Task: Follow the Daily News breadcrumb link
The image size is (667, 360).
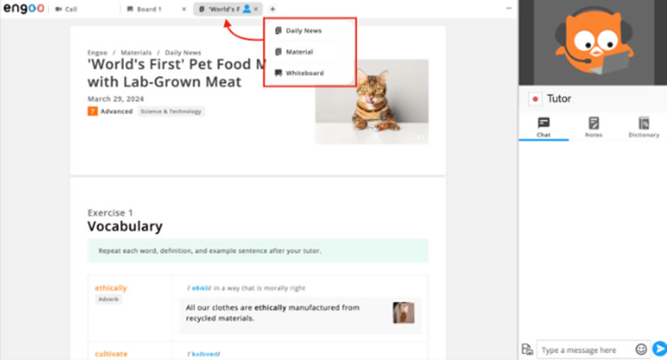Action: [x=183, y=52]
